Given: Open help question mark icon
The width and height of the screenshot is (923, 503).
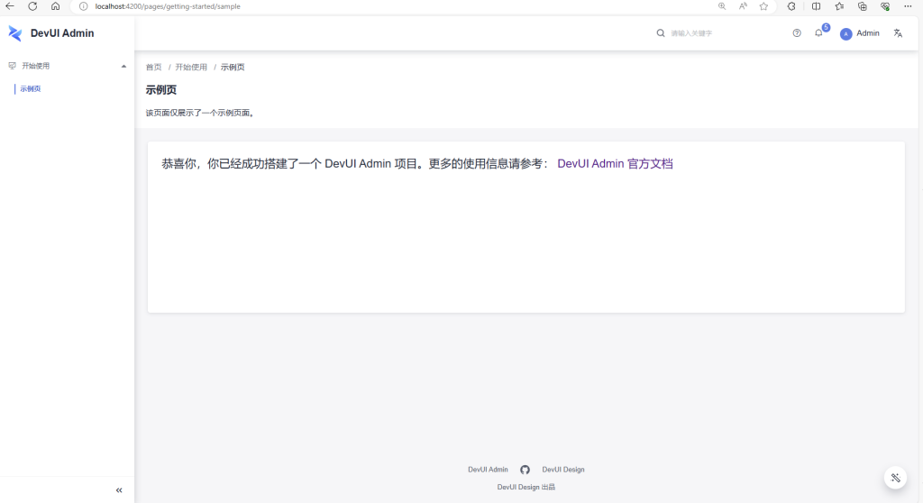Looking at the screenshot, I should (x=797, y=33).
